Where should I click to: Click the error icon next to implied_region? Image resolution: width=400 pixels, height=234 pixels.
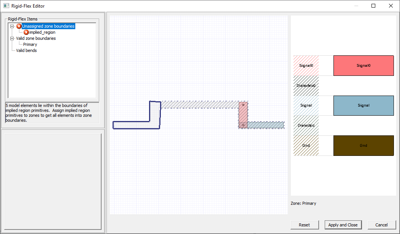point(26,32)
